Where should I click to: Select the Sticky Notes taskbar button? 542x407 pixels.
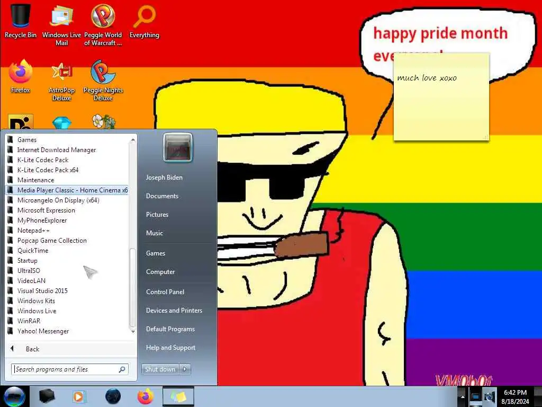[x=178, y=396]
